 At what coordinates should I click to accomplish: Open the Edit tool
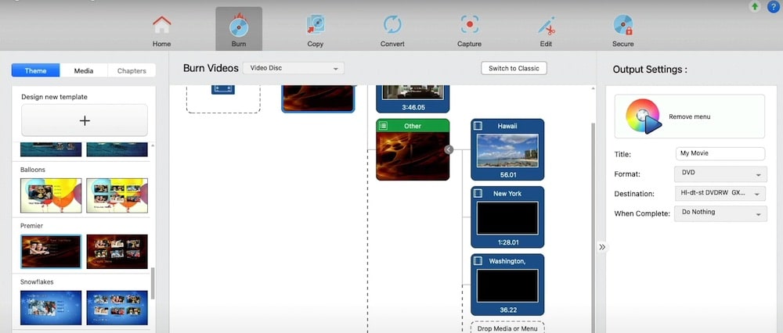[546, 30]
